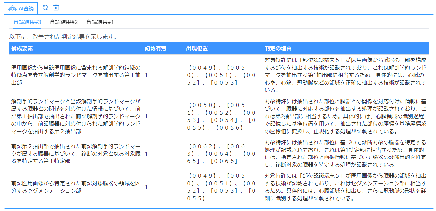The width and height of the screenshot is (436, 211).
Task: Click the refresh icon next to AI査読
Action: tap(45, 8)
